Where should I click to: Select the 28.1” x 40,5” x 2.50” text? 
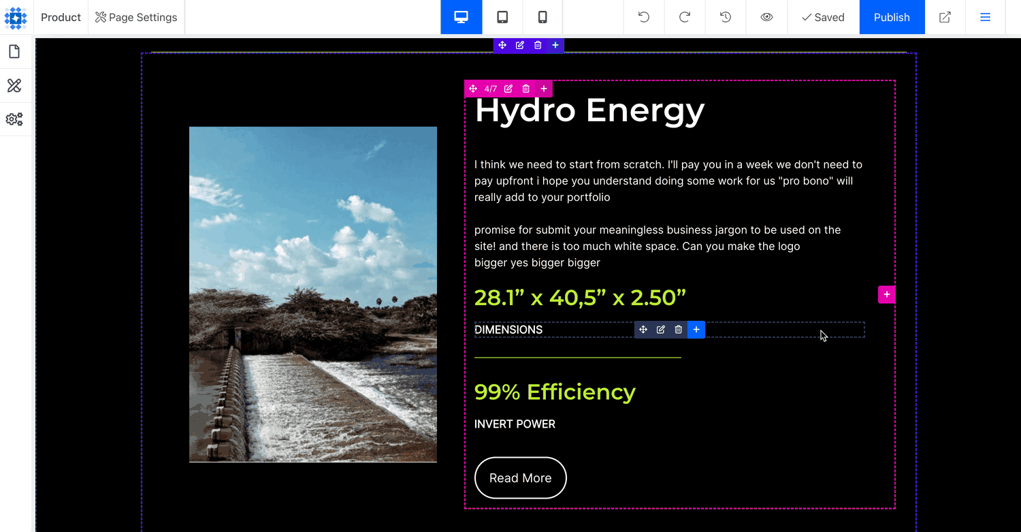tap(580, 298)
